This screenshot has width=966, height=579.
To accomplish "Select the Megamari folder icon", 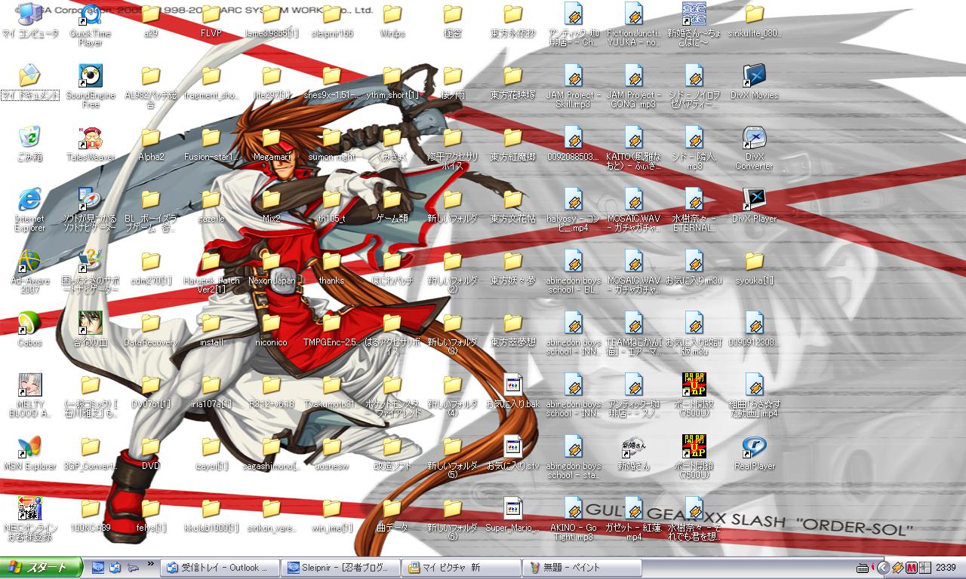I will tap(272, 146).
